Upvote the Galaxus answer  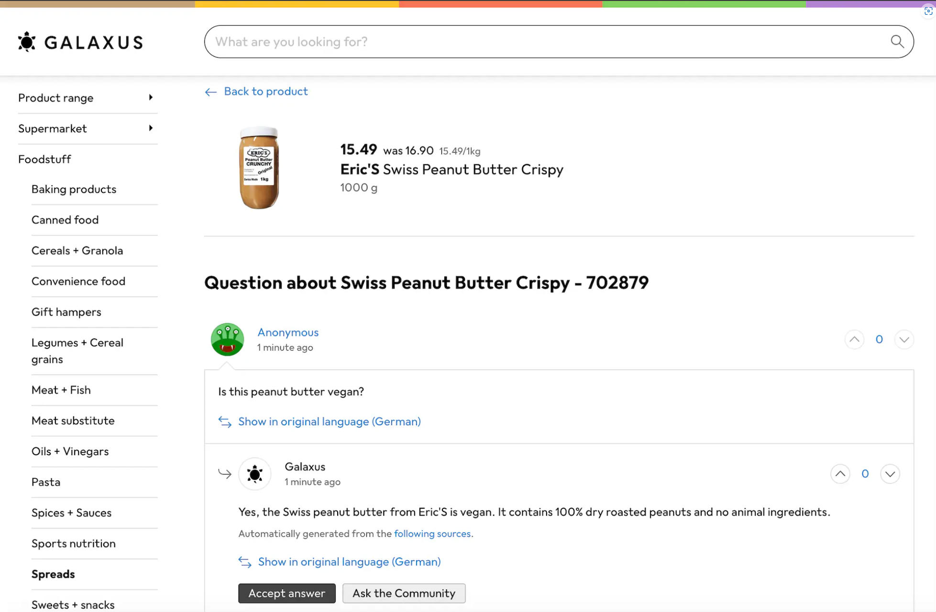tap(840, 474)
